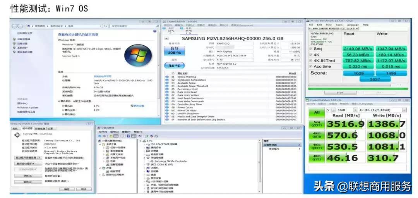The image size is (418, 198).
Task: Toggle the 4K-64Thrd checkbox
Action: pos(311,60)
